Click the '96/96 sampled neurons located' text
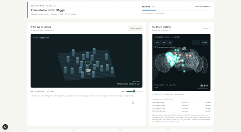Viewport: 241px width, 132px height. click(x=164, y=47)
